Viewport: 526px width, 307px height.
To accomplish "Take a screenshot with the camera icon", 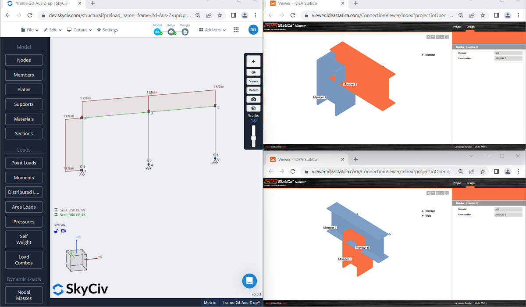I will pyautogui.click(x=253, y=99).
